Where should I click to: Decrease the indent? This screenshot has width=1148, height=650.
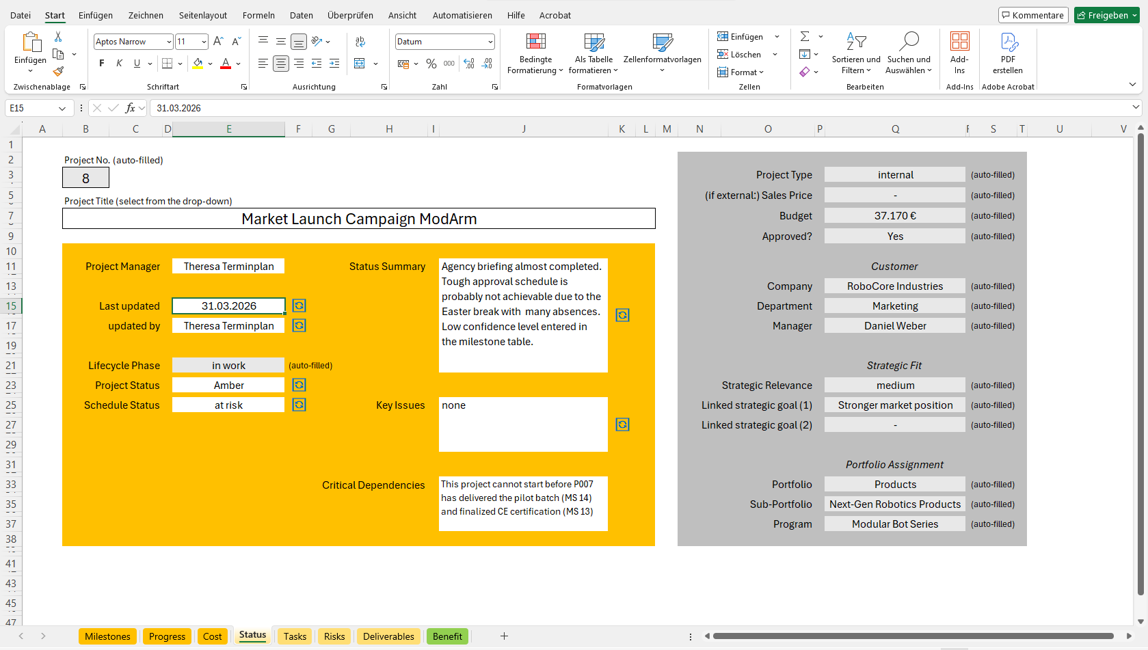pos(317,64)
